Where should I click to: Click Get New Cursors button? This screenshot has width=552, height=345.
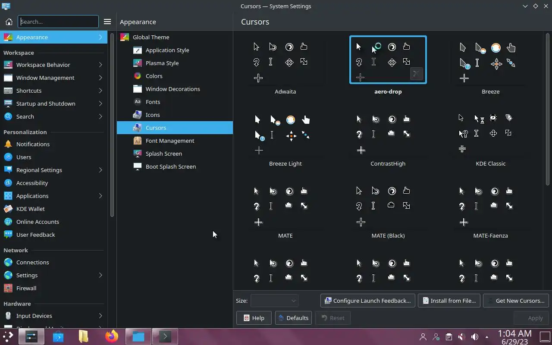(x=516, y=301)
